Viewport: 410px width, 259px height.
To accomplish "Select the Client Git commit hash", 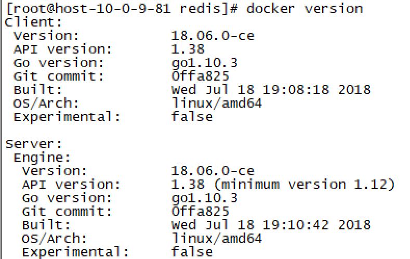I will click(200, 76).
